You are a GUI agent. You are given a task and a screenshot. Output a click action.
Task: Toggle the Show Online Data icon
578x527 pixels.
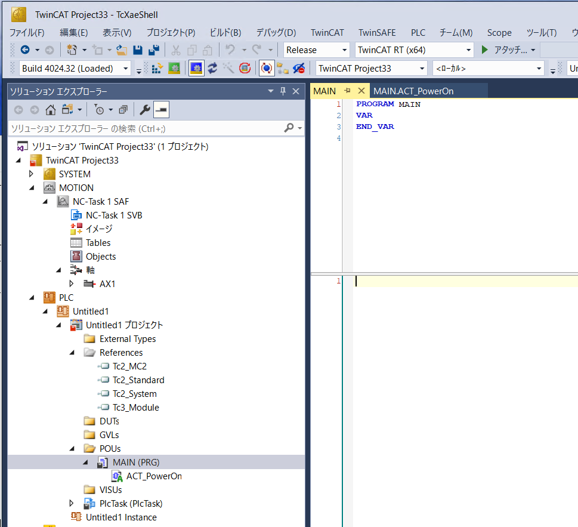coord(267,68)
